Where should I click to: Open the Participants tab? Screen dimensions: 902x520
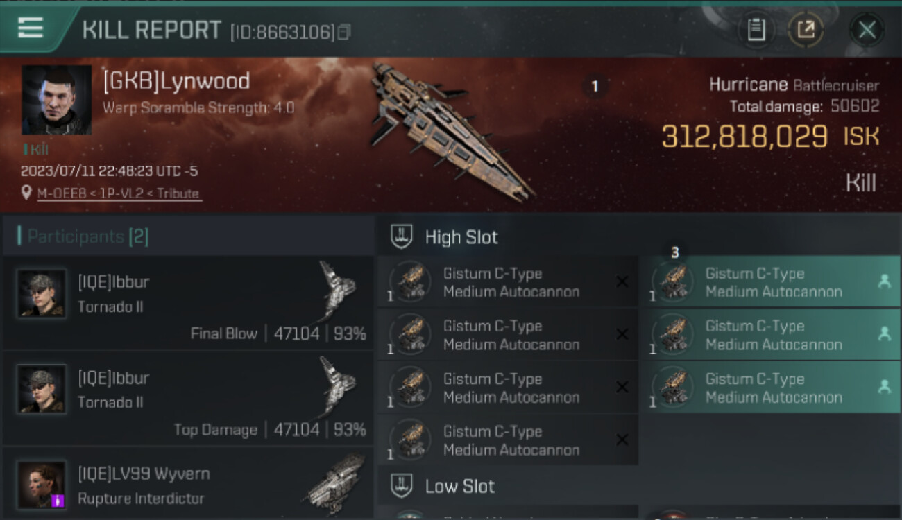pos(88,236)
